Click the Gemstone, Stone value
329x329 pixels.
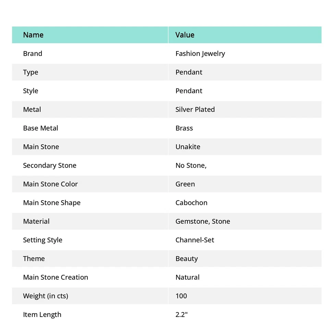coord(203,221)
